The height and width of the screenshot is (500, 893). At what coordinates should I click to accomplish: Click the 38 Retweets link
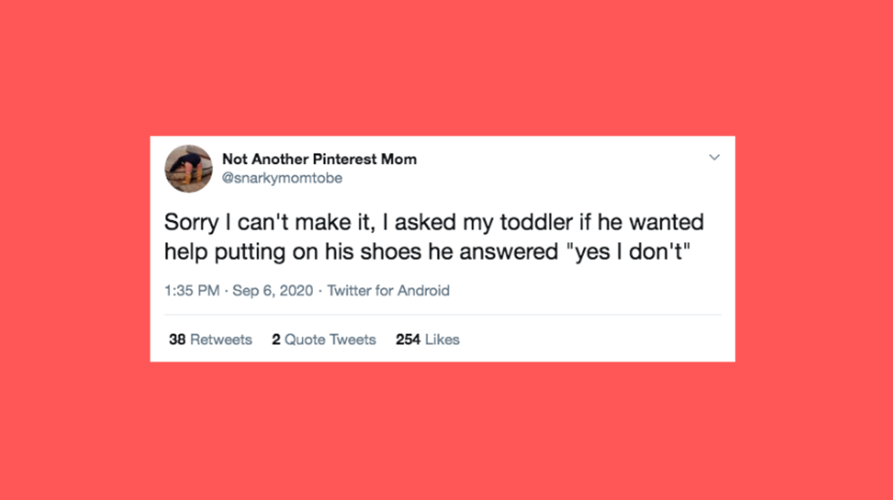coord(210,340)
